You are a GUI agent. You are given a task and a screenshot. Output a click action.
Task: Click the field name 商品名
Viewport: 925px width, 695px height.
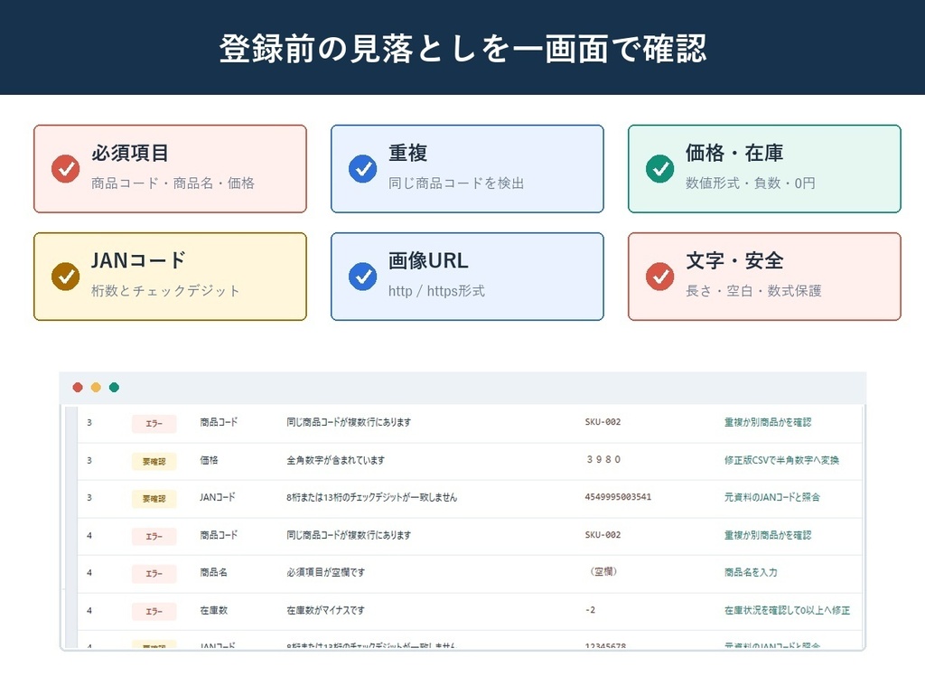pyautogui.click(x=213, y=572)
